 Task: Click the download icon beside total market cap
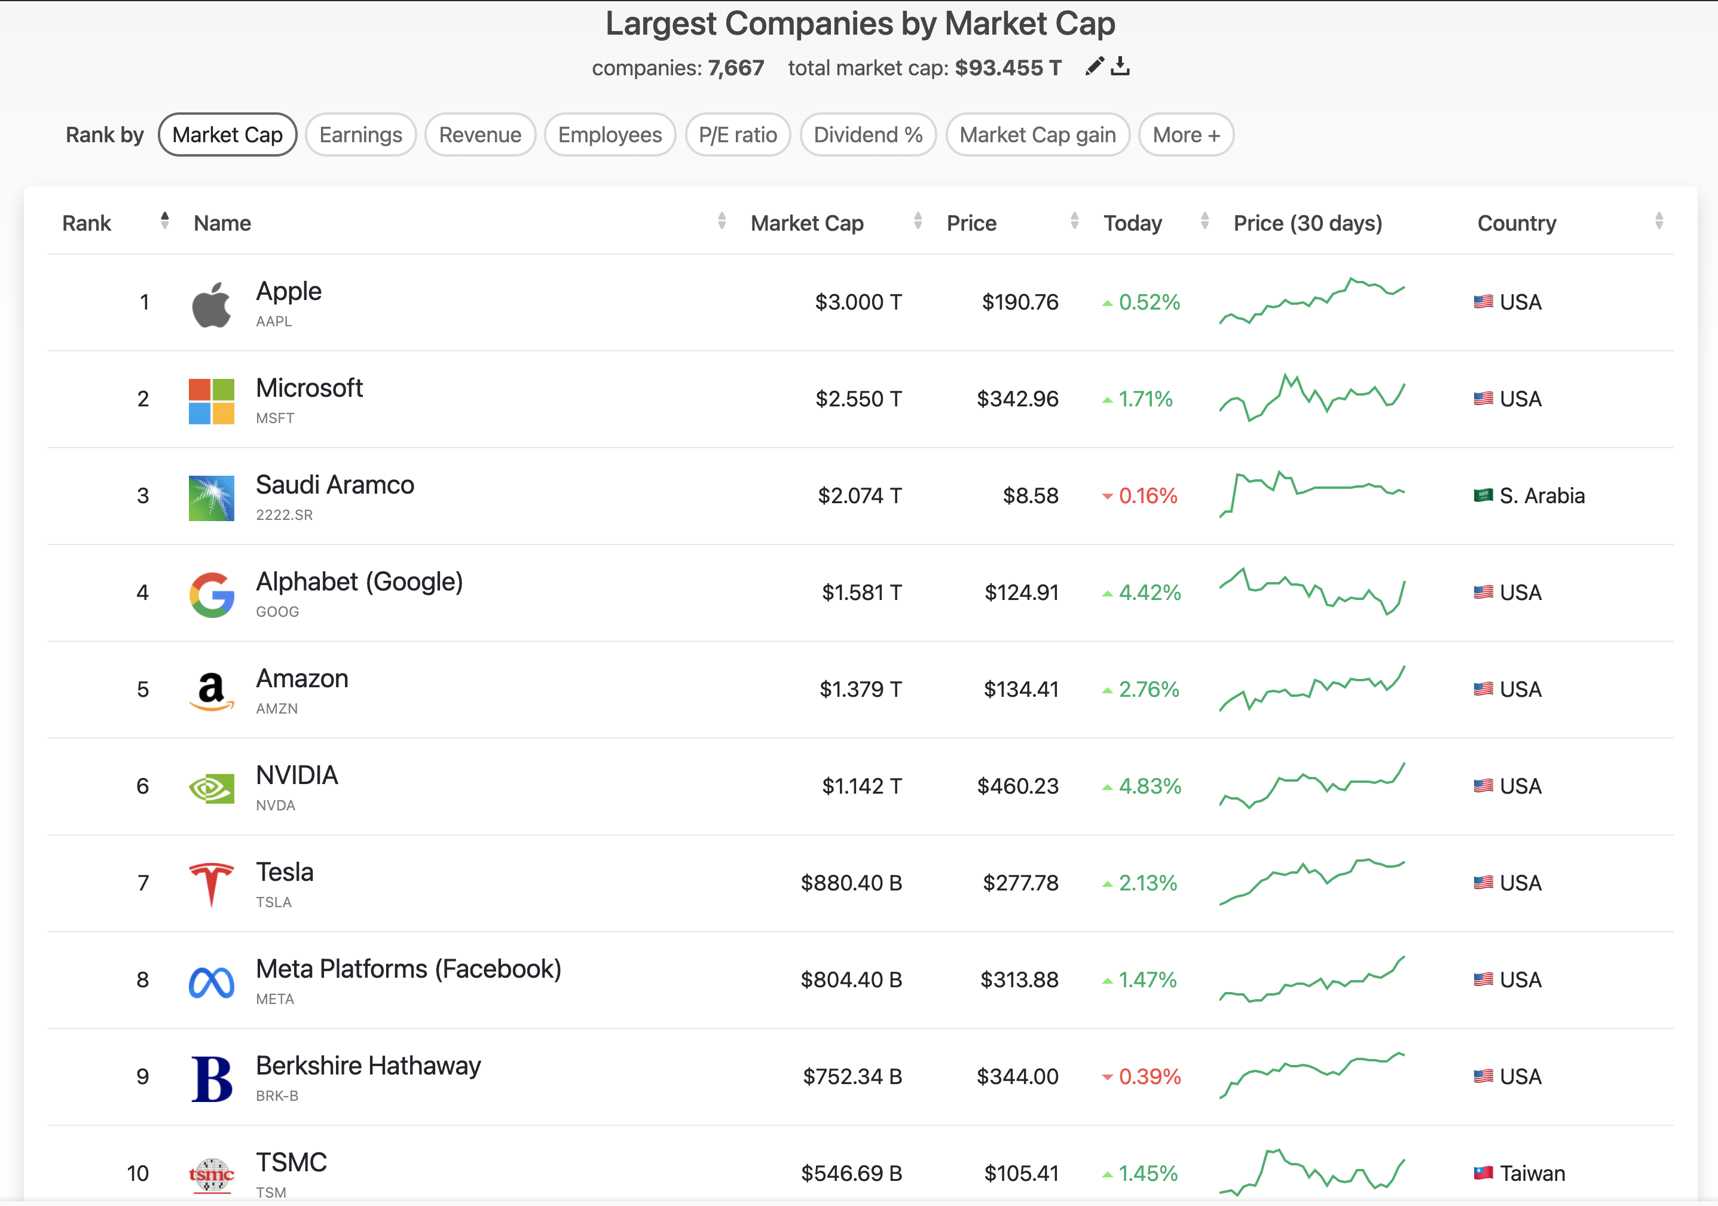[1120, 66]
